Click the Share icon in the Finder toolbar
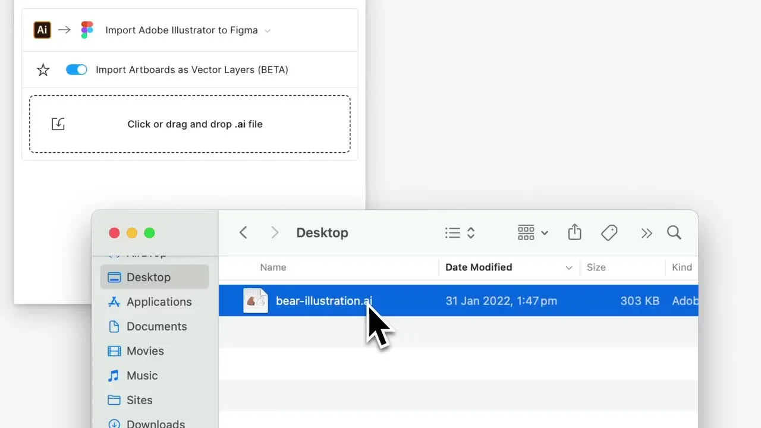761x428 pixels. (x=574, y=232)
